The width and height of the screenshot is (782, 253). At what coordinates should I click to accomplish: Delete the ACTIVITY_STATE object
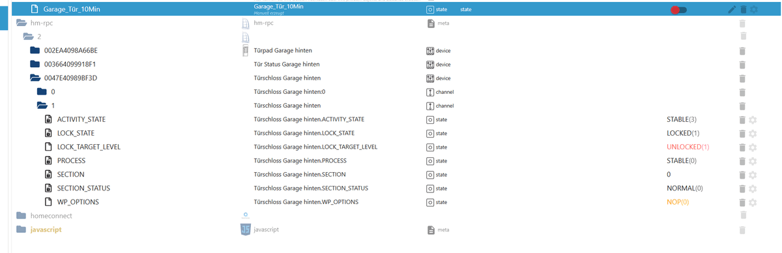[x=742, y=119]
